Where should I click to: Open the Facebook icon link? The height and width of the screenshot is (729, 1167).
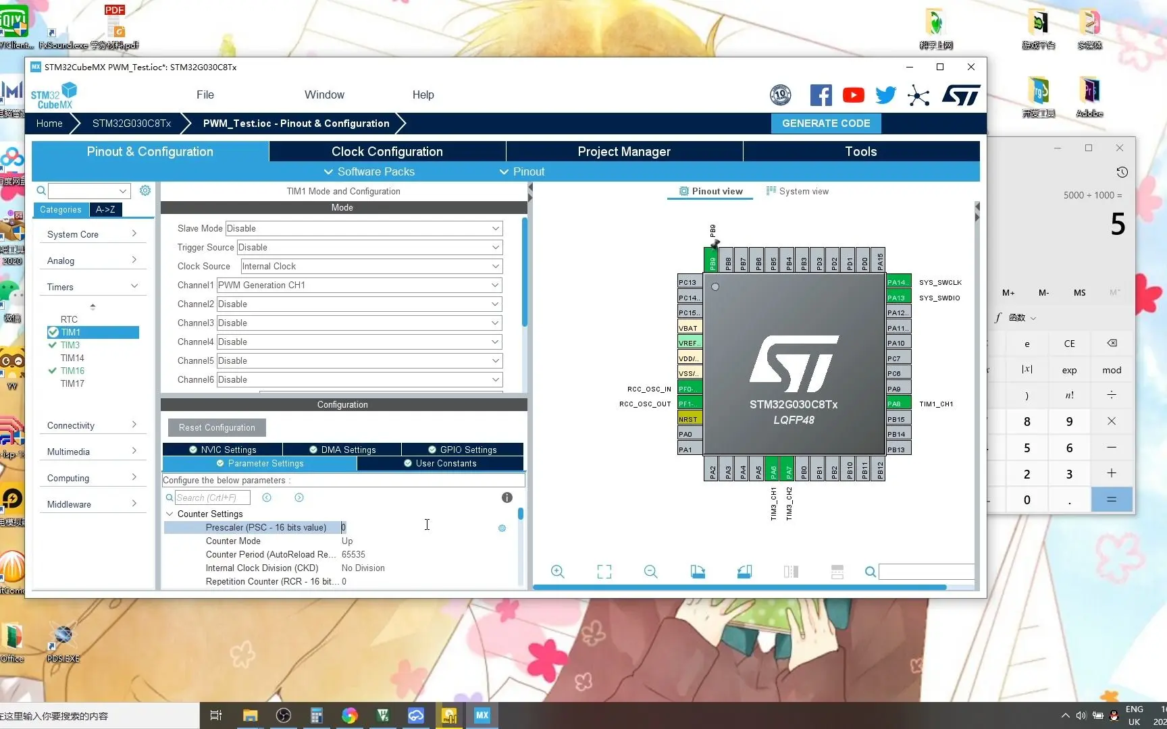pos(821,95)
